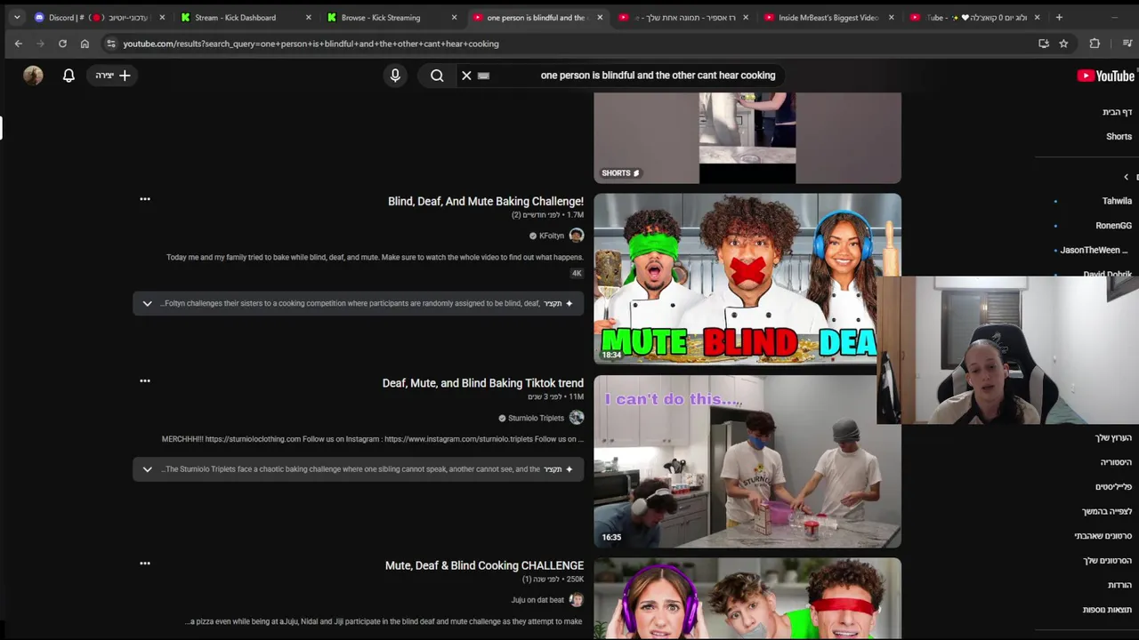Switch to the Browse - Kick Streaming tab
This screenshot has width=1139, height=640.
(x=391, y=17)
